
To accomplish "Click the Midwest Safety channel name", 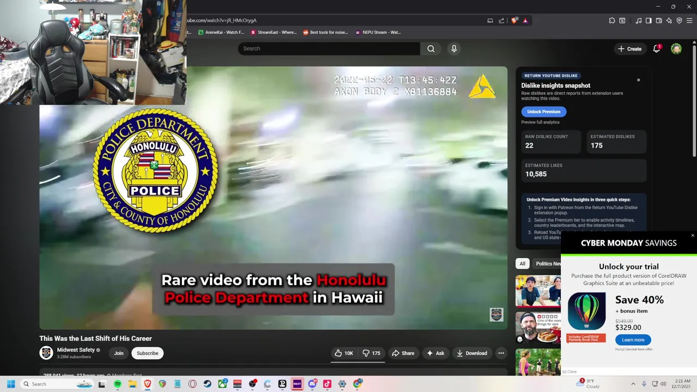I will 76,350.
